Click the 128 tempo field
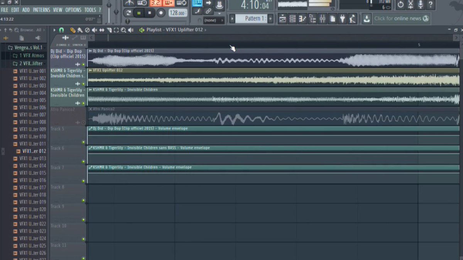Image resolution: width=463 pixels, height=260 pixels. point(177,13)
